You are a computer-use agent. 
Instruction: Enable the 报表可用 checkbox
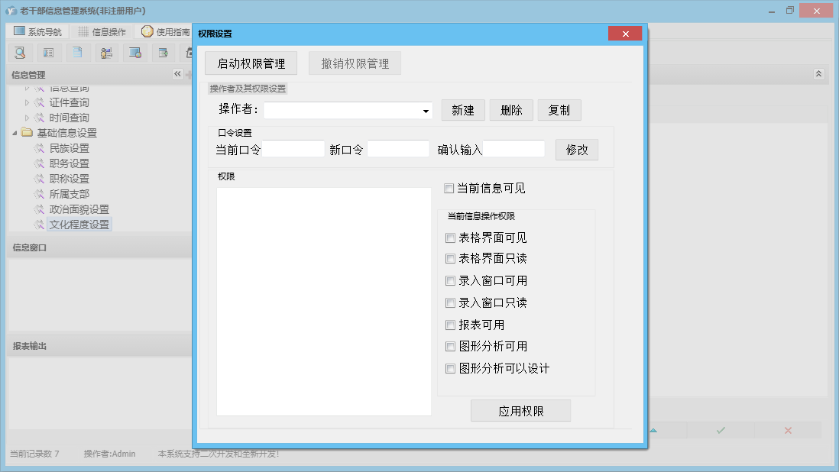(x=451, y=325)
